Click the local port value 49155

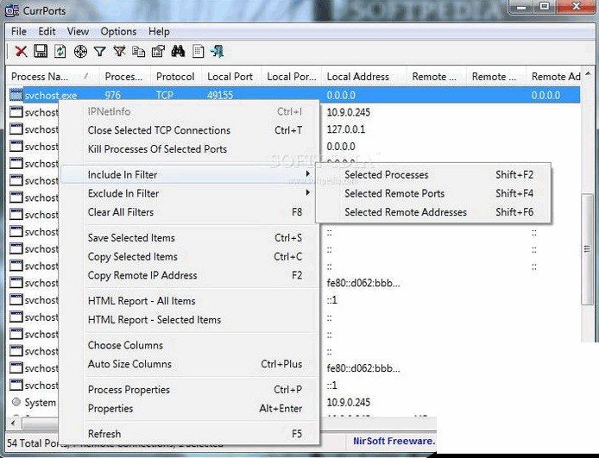pyautogui.click(x=220, y=95)
